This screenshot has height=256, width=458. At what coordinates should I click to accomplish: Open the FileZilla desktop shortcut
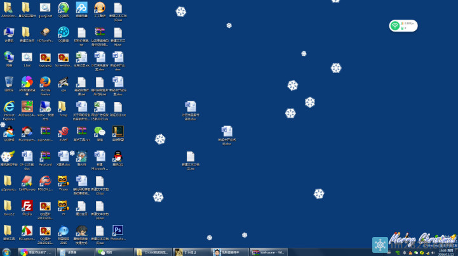tap(27, 206)
